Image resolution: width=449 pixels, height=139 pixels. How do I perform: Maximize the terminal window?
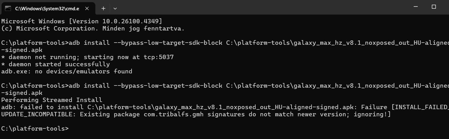click(x=434, y=7)
